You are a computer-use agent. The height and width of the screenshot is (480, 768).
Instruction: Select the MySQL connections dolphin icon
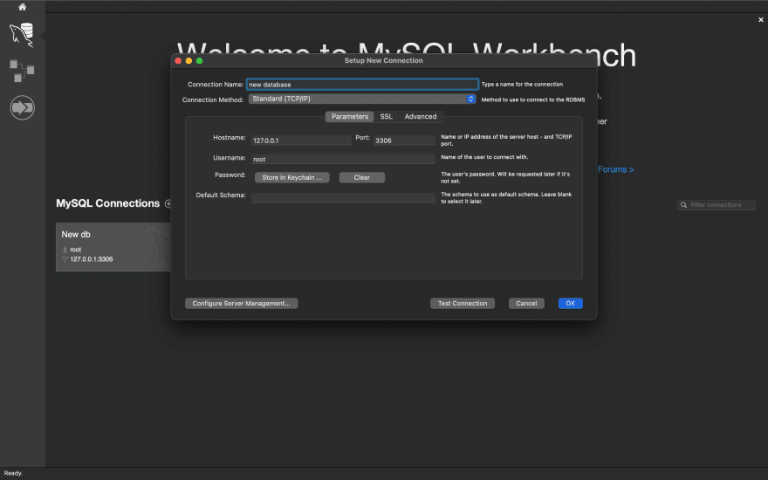pos(22,35)
